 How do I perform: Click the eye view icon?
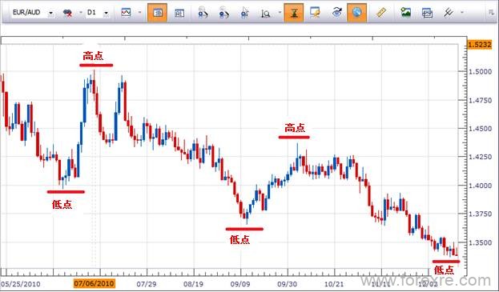coord(336,12)
